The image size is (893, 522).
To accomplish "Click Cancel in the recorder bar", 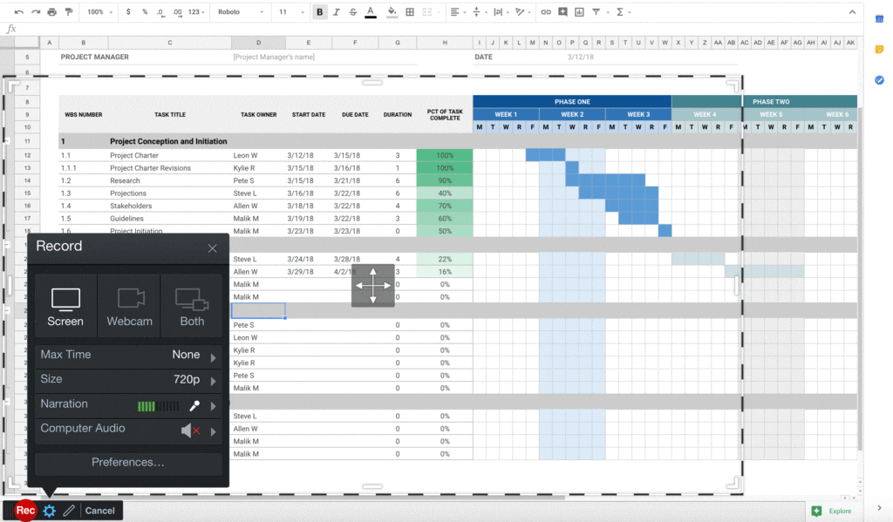I will (x=99, y=511).
